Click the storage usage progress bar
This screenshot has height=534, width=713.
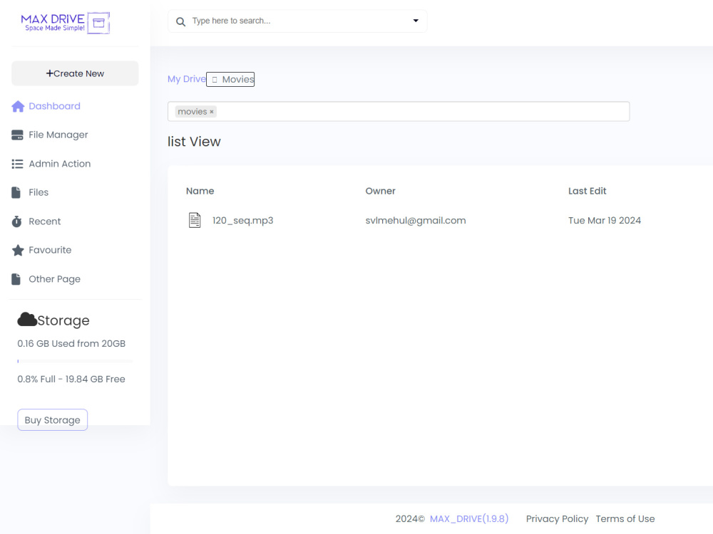pyautogui.click(x=75, y=362)
